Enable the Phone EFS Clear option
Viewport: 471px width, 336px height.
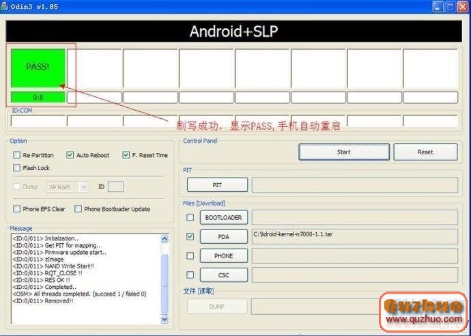(x=17, y=209)
